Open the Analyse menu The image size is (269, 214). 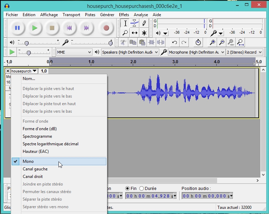point(141,15)
